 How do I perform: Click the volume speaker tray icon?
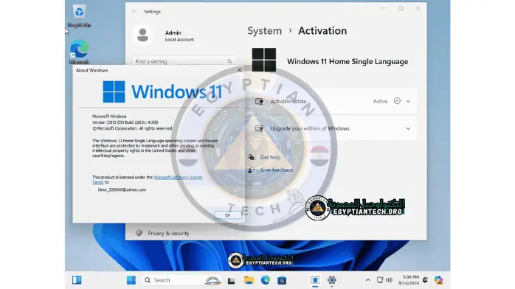click(390, 280)
